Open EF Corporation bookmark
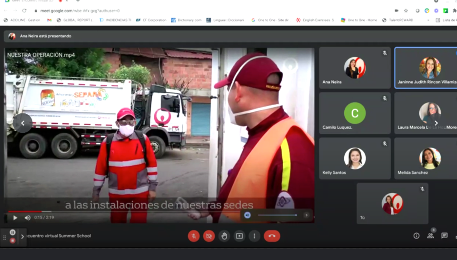This screenshot has height=260, width=457. (151, 20)
